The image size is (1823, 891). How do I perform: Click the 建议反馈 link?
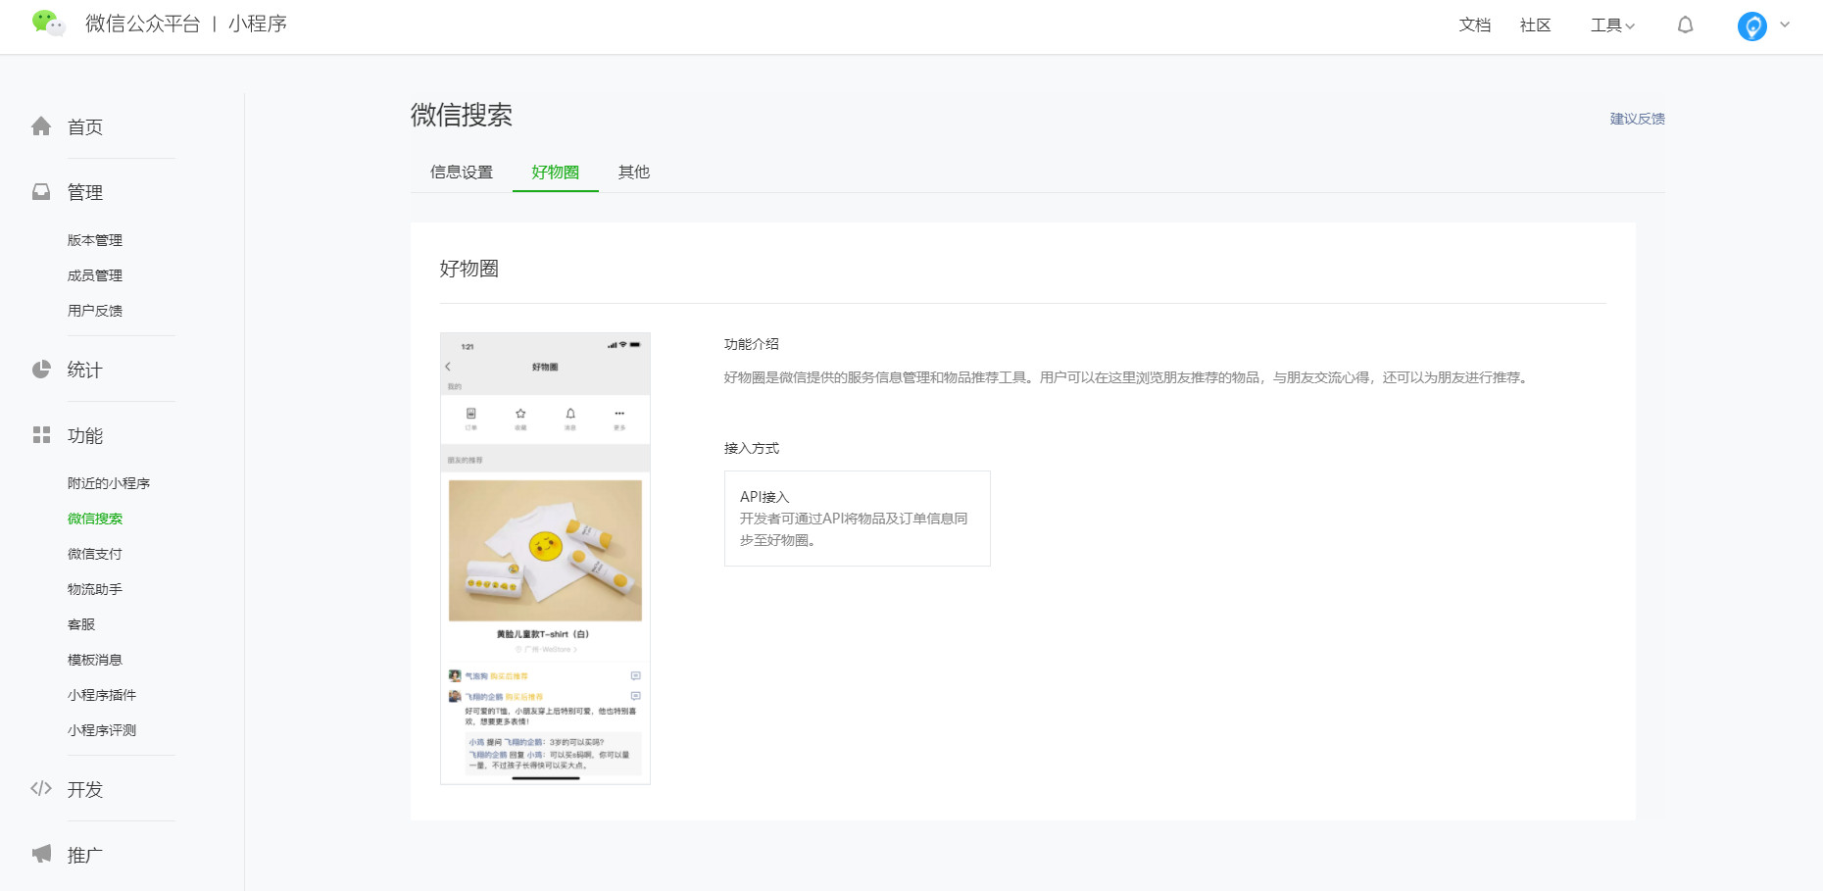1638,119
